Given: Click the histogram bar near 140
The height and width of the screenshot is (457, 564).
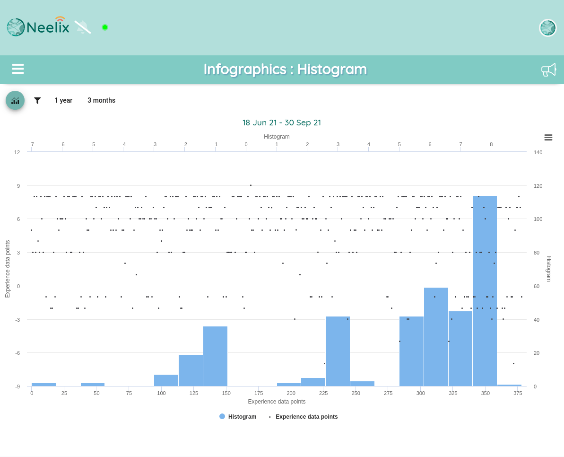Looking at the screenshot, I should click(215, 356).
